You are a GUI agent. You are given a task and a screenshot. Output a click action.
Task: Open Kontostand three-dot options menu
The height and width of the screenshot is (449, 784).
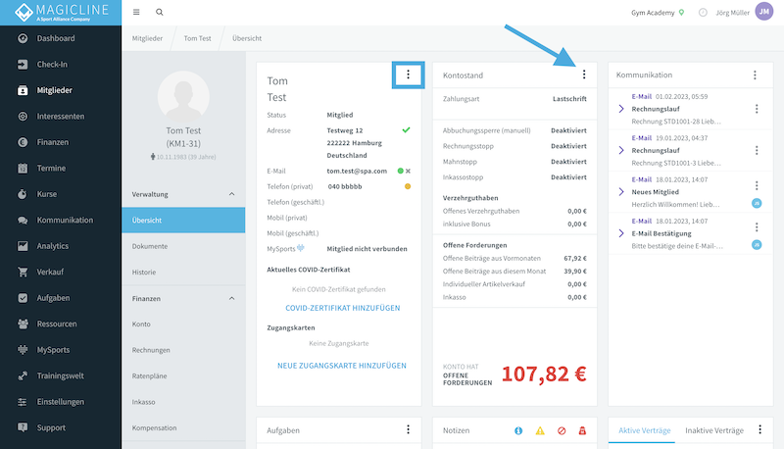click(584, 75)
